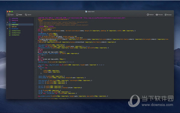This screenshot has width=180, height=113.
Task: Expand the images folder disclosure triangle
Action: click(x=7, y=23)
